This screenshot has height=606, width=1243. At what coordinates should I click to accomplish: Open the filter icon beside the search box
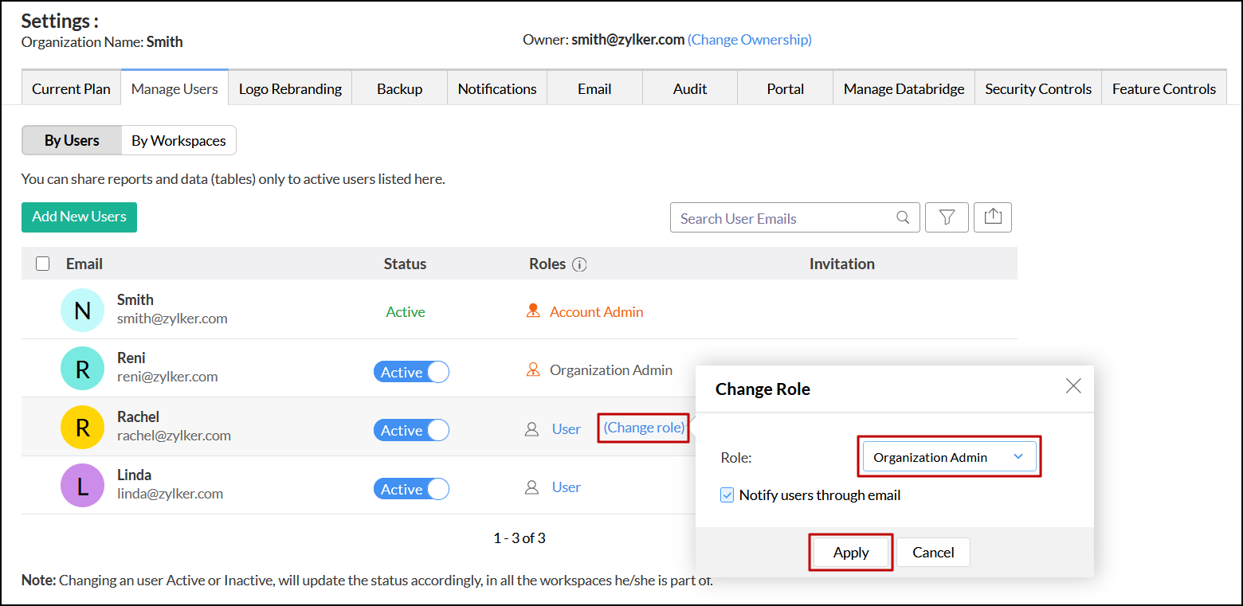click(947, 217)
